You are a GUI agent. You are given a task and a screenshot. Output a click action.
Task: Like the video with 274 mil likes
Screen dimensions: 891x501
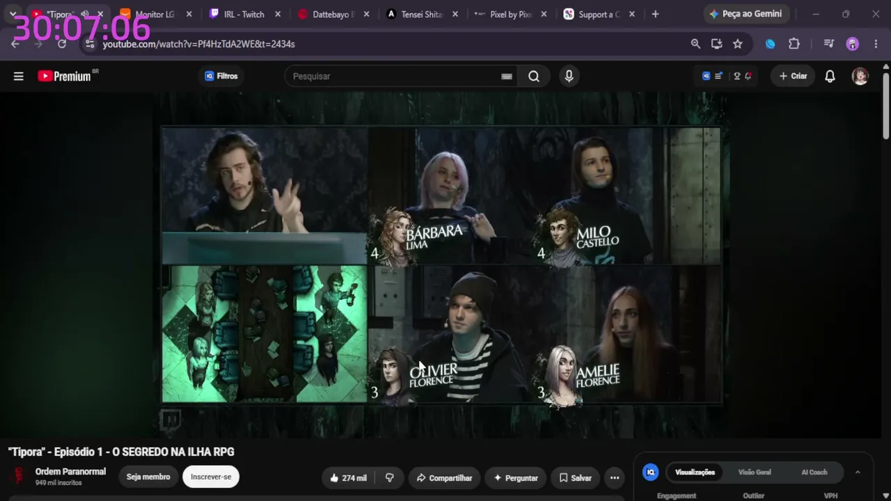[x=349, y=478]
